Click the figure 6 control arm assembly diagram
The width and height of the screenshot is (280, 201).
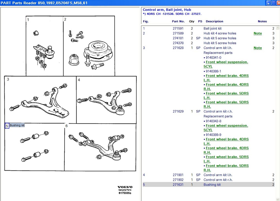[100, 148]
